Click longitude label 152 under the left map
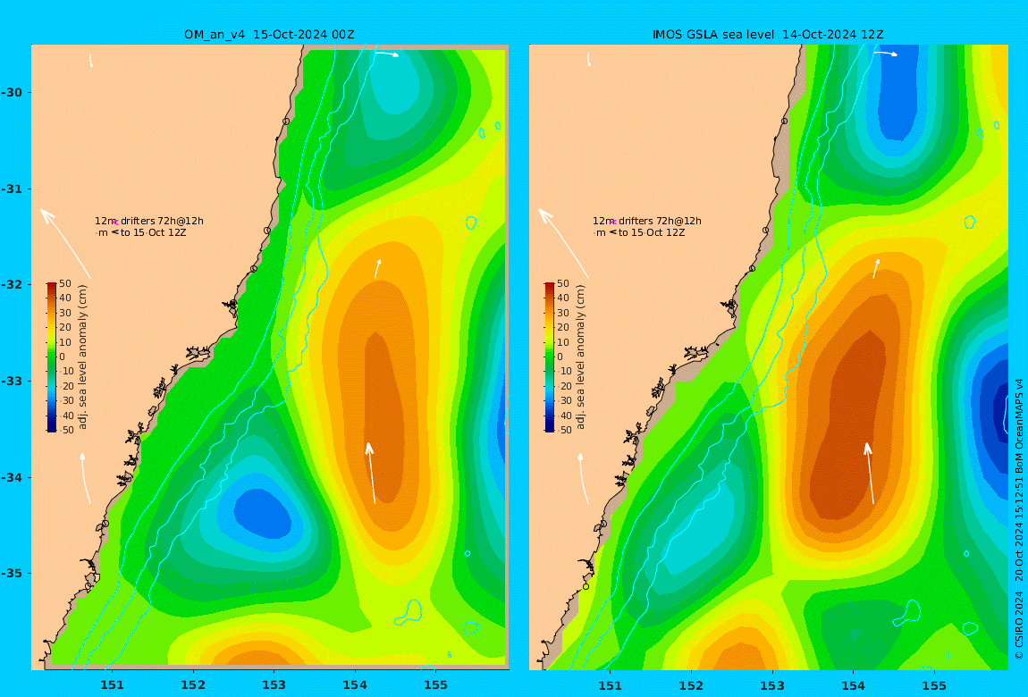 193,684
